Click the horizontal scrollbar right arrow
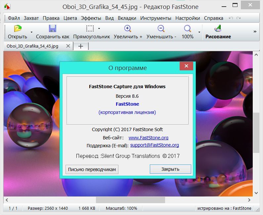The image size is (263, 215). (249, 200)
